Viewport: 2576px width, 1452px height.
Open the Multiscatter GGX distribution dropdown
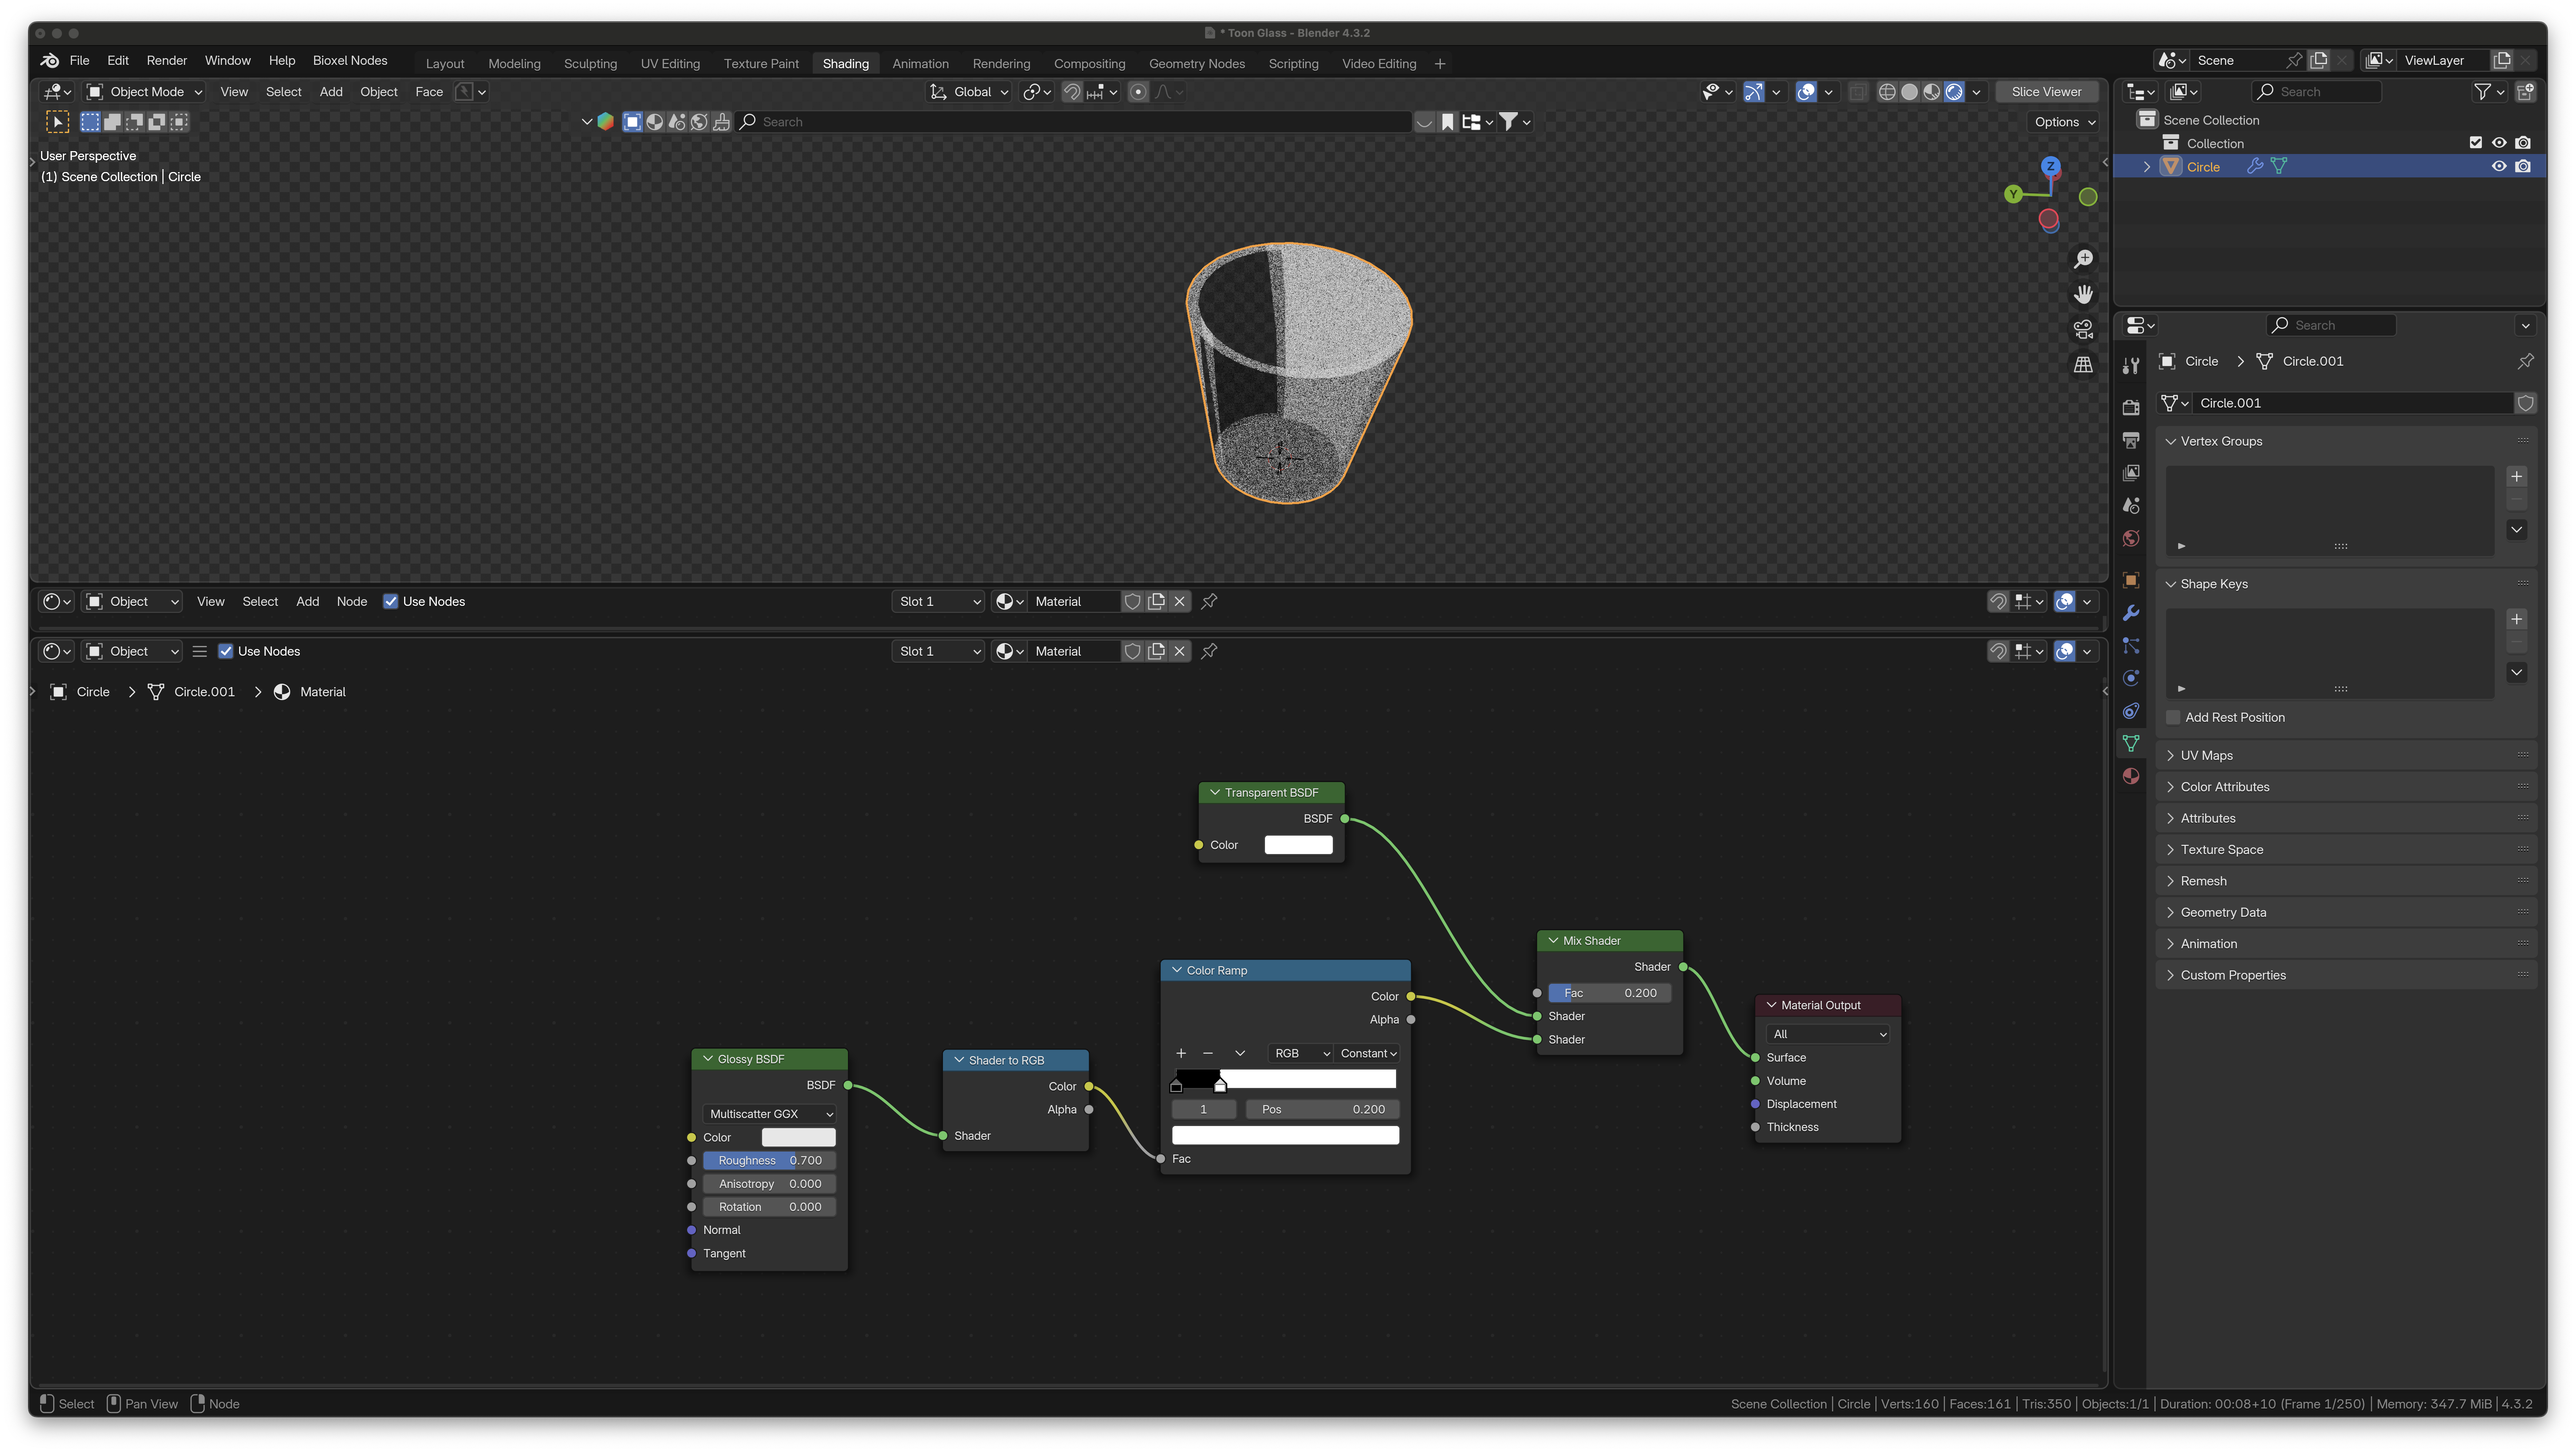(x=770, y=1114)
